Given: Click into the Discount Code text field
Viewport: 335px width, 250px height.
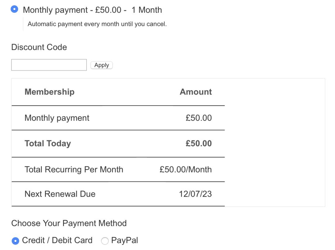Looking at the screenshot, I should (x=49, y=65).
